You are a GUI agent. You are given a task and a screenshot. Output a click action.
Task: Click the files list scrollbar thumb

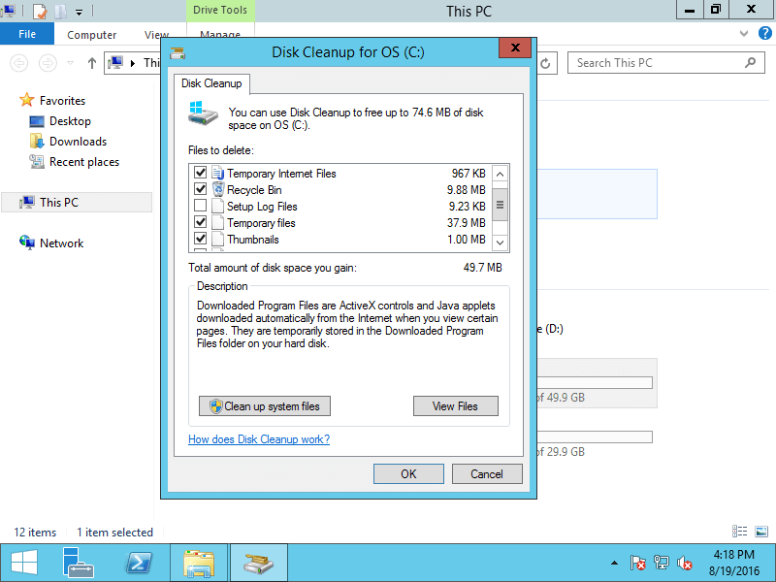[500, 205]
